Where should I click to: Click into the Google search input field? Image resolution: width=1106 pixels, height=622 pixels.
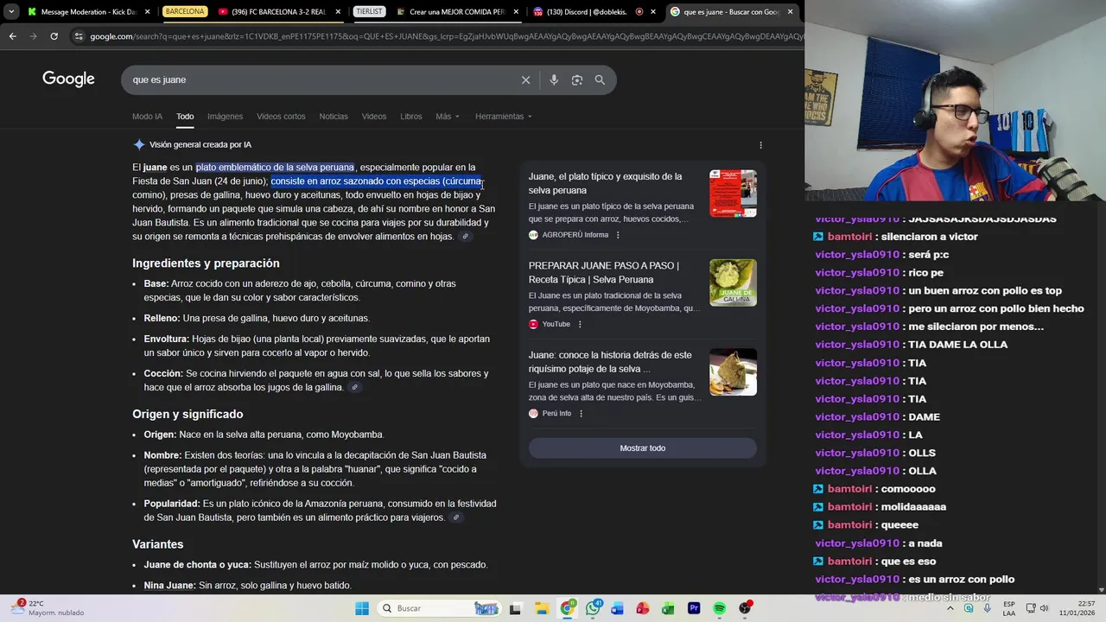[320, 79]
